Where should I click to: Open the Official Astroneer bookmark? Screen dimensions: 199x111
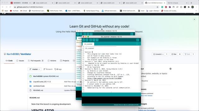109,11
